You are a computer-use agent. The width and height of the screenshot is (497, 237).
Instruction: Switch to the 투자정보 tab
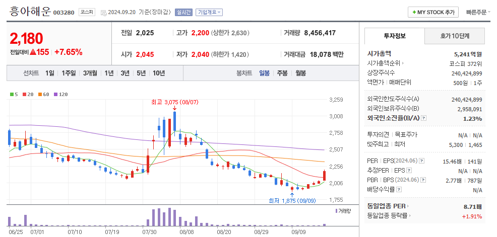[394, 36]
